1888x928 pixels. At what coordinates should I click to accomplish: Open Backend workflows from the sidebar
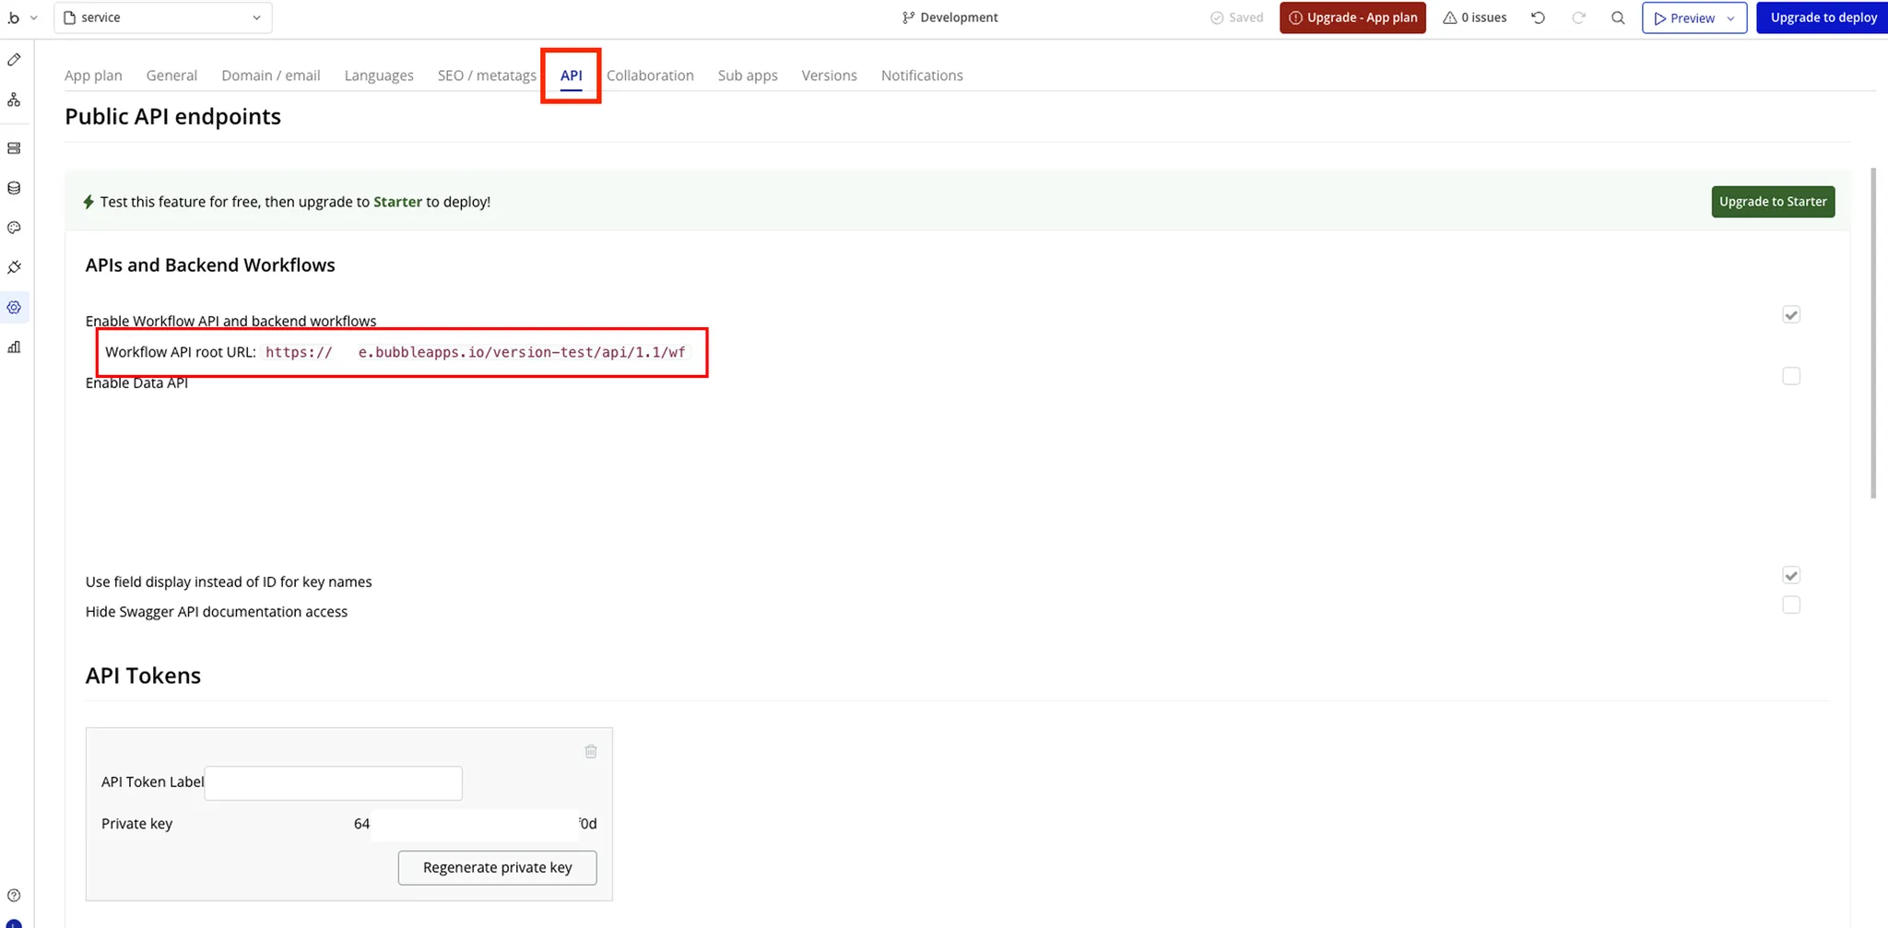[x=14, y=148]
